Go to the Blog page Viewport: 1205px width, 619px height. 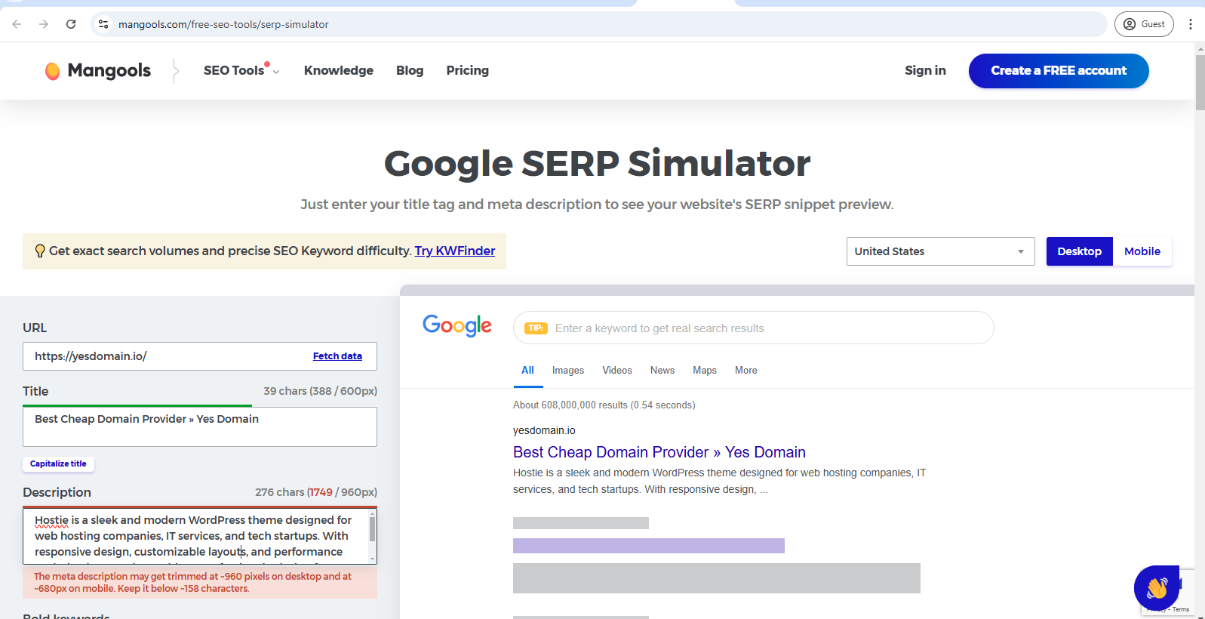(x=410, y=70)
